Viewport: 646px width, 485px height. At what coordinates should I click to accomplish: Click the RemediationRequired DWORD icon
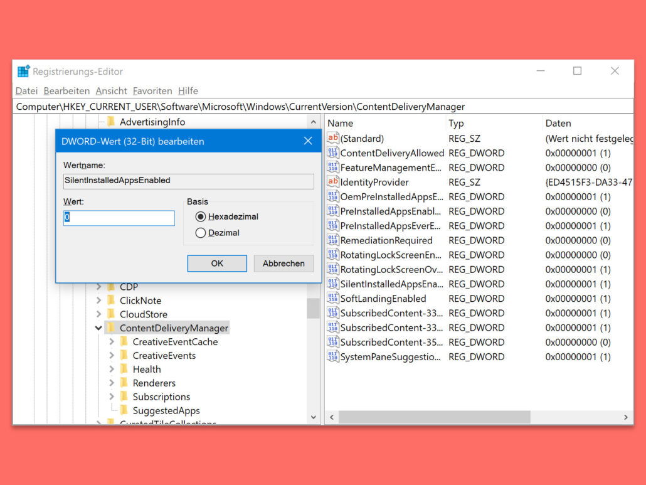click(x=333, y=240)
